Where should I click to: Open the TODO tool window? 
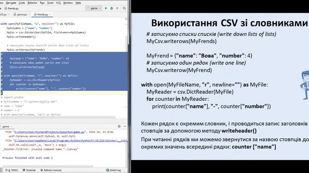(x=12, y=170)
